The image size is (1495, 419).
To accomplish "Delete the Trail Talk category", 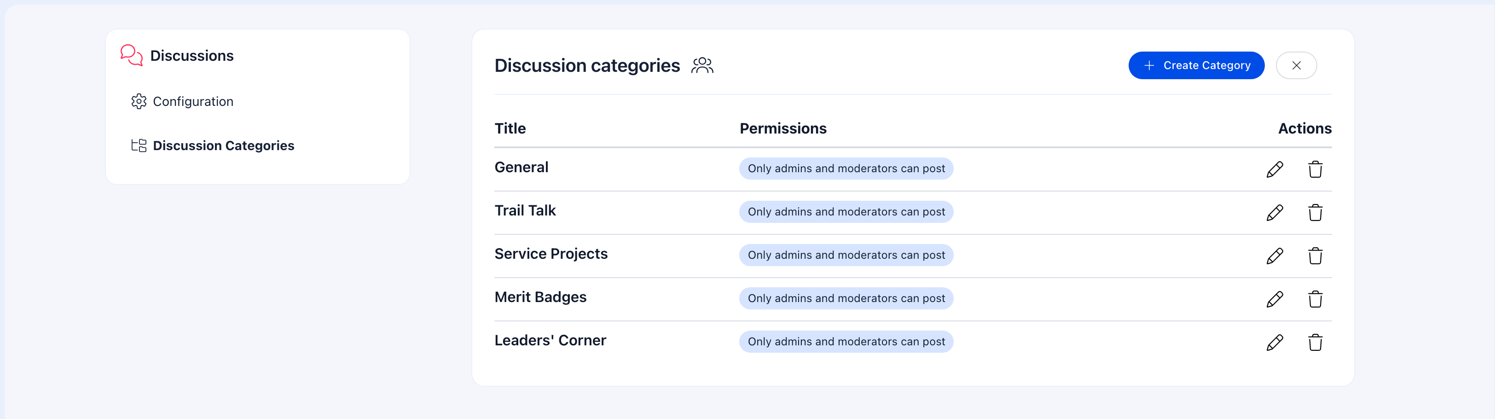I will point(1315,212).
